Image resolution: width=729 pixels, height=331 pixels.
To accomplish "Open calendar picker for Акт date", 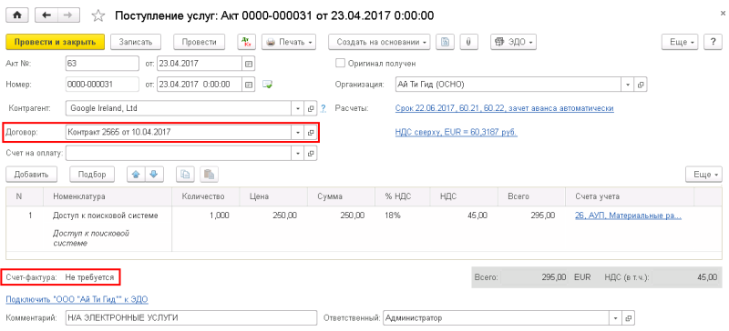I will 248,63.
